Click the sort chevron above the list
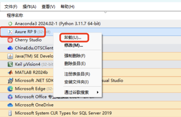 pos(105,12)
